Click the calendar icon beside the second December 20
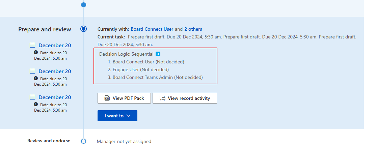374x144 pixels. tap(32, 71)
